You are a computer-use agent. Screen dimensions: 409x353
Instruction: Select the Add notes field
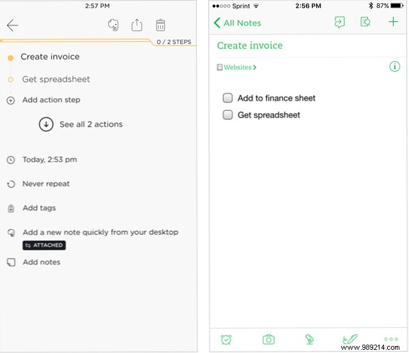tap(42, 262)
